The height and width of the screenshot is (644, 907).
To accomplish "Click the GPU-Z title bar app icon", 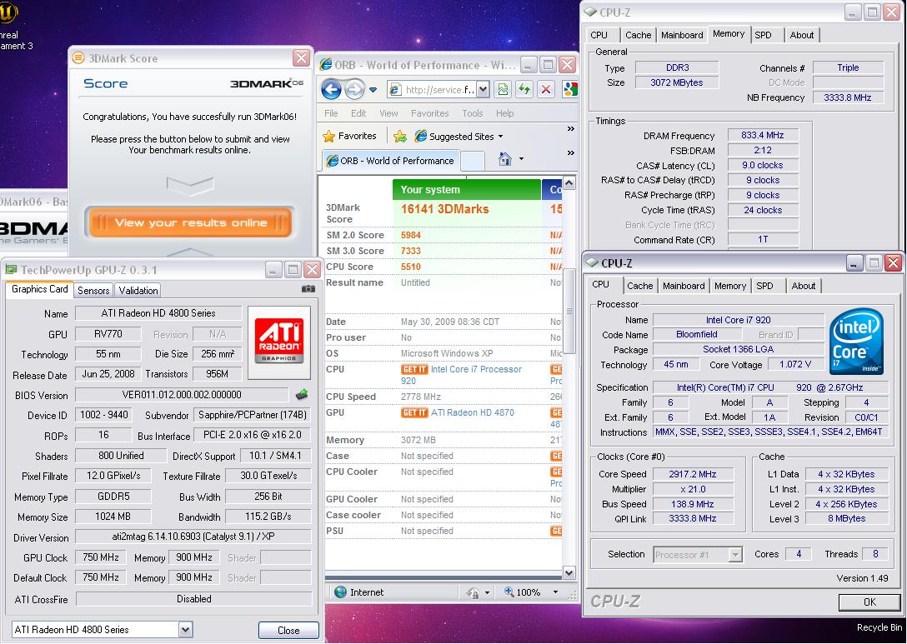I will [11, 269].
